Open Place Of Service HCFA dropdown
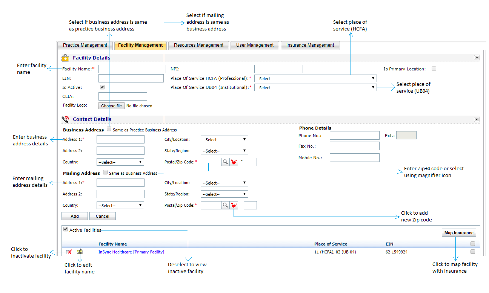The height and width of the screenshot is (293, 489). pyautogui.click(x=315, y=78)
